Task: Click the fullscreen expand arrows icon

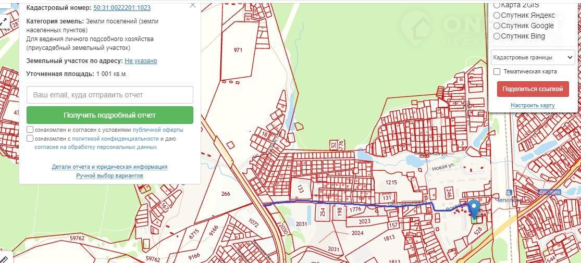Action: [x=4, y=21]
